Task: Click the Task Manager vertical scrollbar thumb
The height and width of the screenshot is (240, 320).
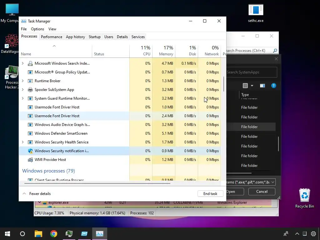Action: [224, 84]
